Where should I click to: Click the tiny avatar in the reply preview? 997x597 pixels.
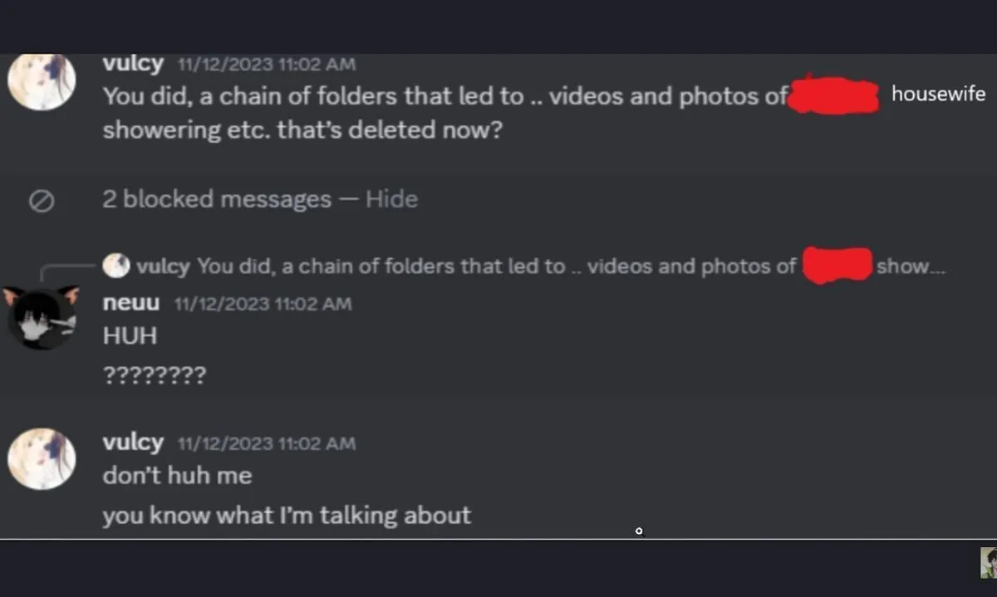(116, 265)
